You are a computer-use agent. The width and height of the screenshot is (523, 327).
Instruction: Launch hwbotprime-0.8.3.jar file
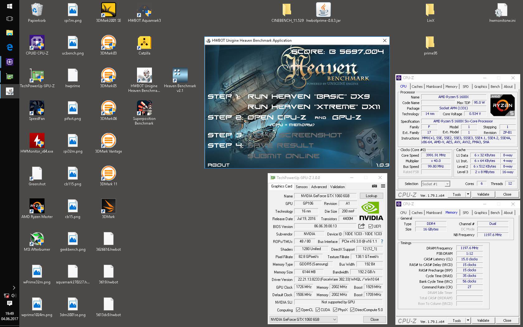coord(323,12)
